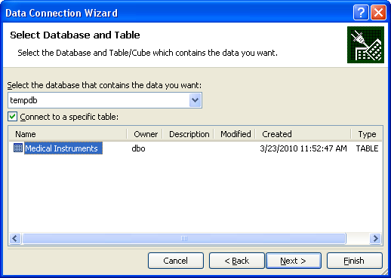Click the data connection plug icon
The height and width of the screenshot is (278, 391).
[365, 44]
